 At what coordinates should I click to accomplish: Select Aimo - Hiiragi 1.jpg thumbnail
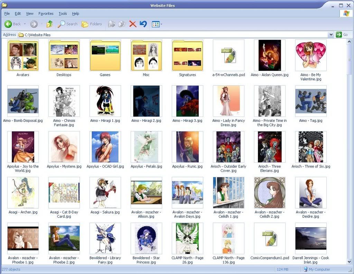coord(105,101)
